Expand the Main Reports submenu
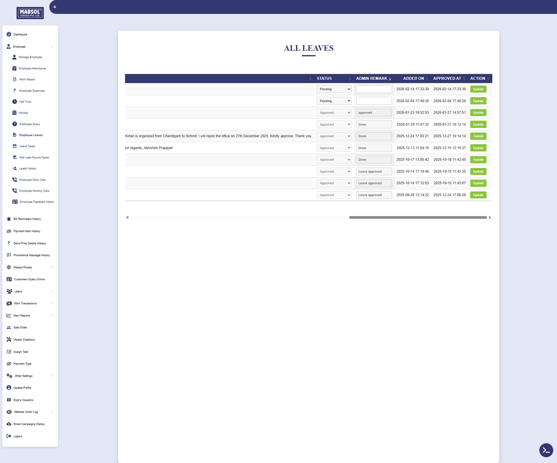The height and width of the screenshot is (463, 557). 52,315
